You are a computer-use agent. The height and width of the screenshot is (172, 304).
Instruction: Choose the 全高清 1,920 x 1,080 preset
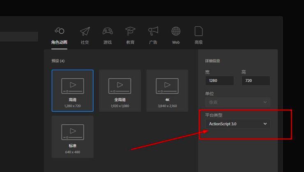coord(120,91)
